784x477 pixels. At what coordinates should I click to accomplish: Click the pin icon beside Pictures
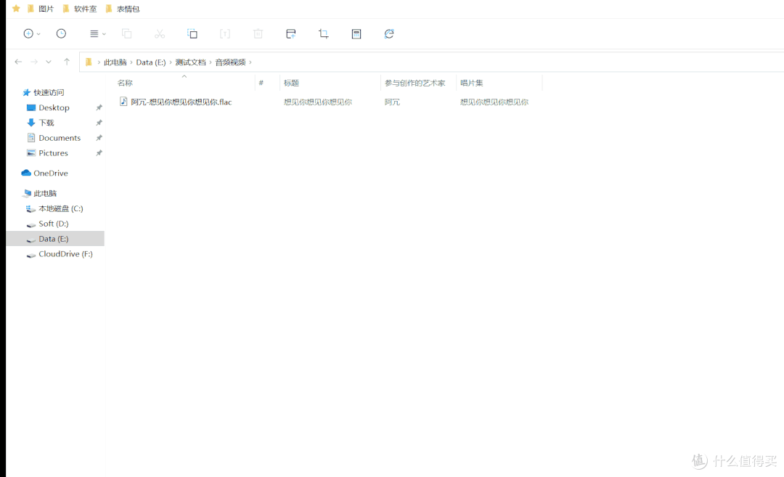[99, 153]
